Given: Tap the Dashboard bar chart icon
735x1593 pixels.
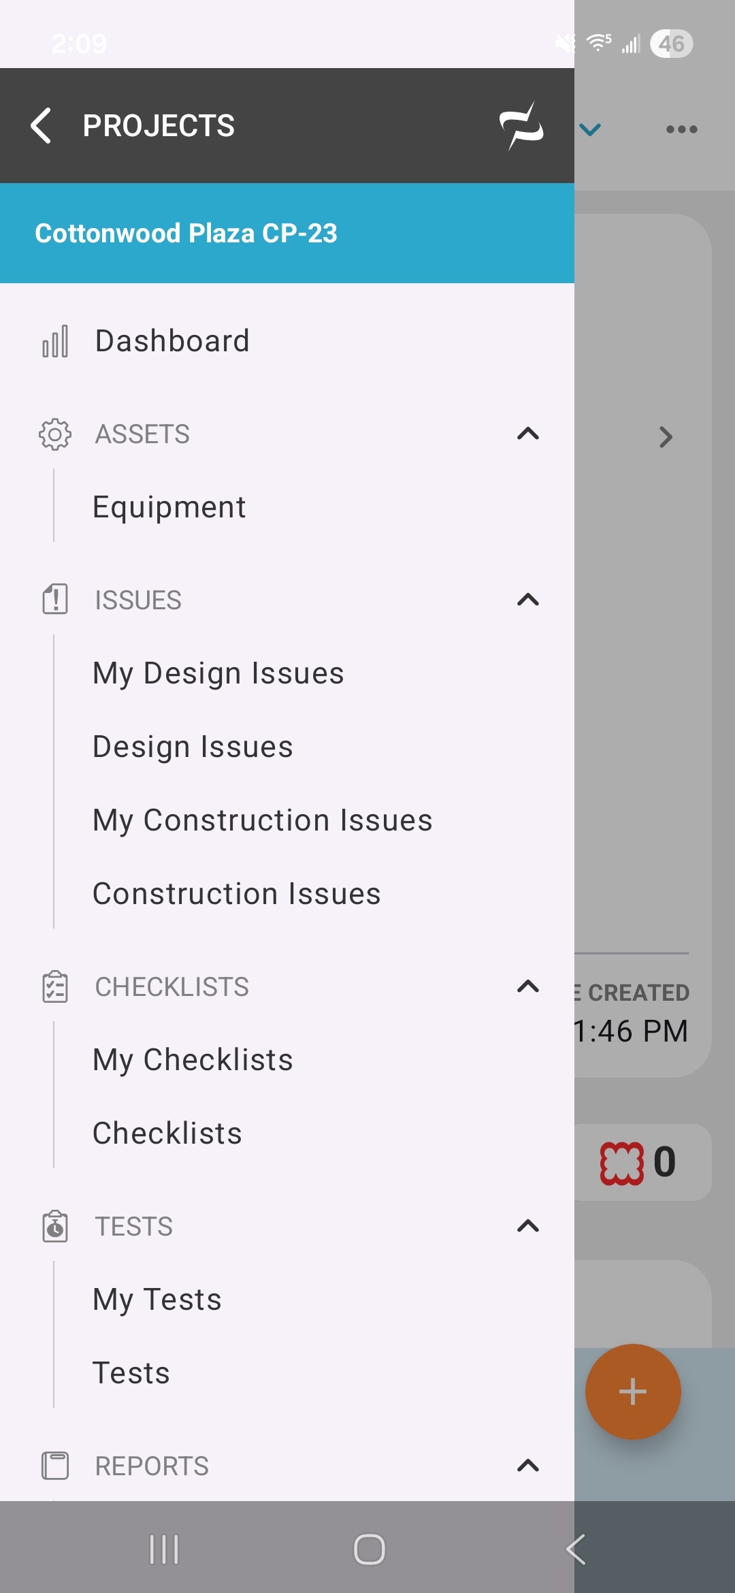Looking at the screenshot, I should [55, 341].
